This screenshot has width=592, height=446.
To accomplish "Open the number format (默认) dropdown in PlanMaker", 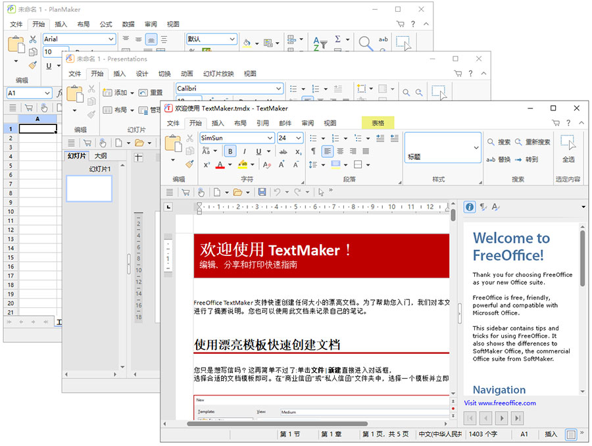I will [x=232, y=39].
